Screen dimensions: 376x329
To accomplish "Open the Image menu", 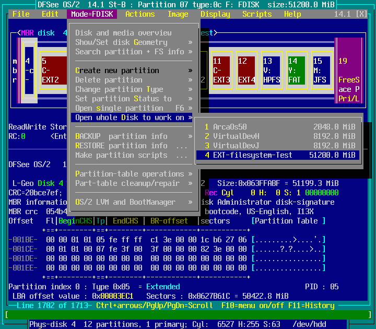I will tap(178, 14).
